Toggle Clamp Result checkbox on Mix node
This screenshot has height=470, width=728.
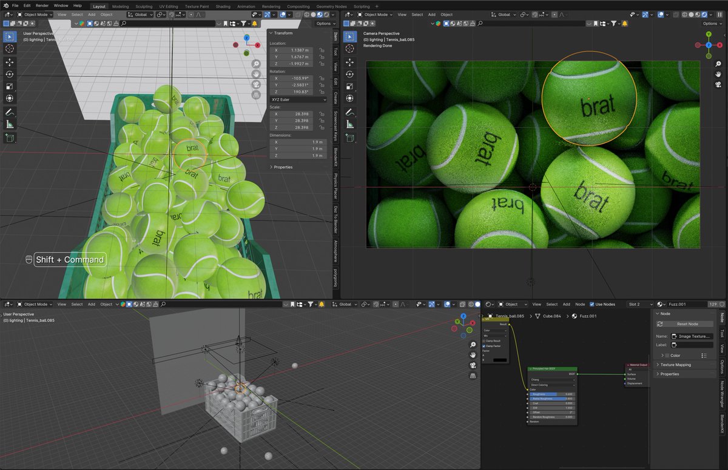point(484,341)
